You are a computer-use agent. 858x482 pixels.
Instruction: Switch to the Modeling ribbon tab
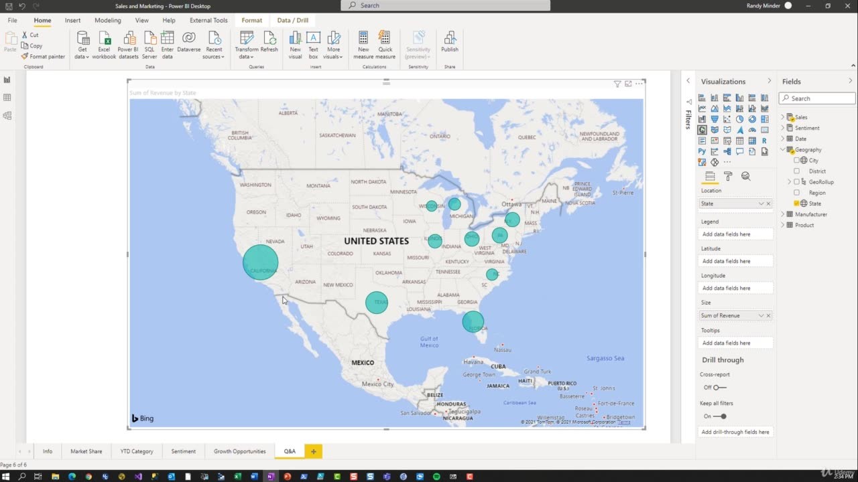click(x=108, y=20)
